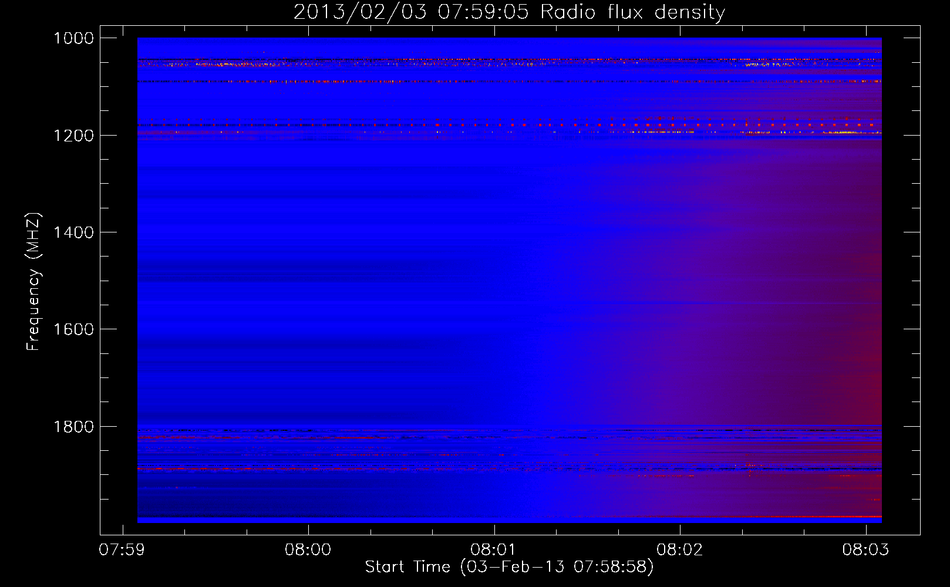Click the 08:00 time tick label

coord(308,550)
